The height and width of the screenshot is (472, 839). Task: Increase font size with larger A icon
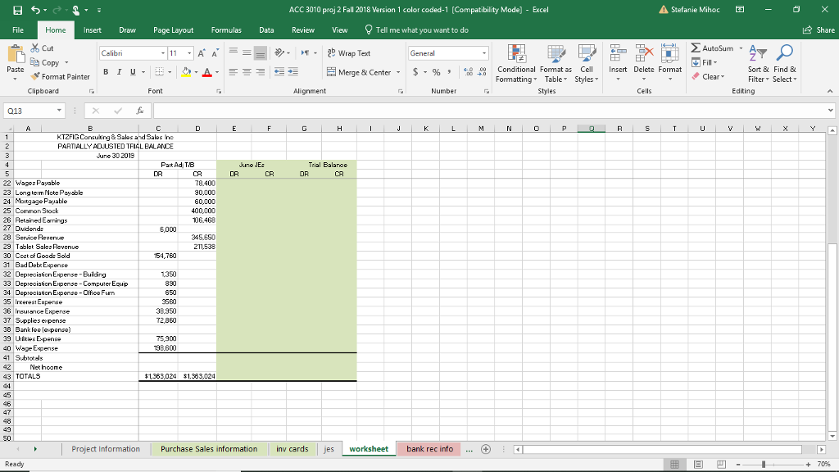click(x=202, y=53)
